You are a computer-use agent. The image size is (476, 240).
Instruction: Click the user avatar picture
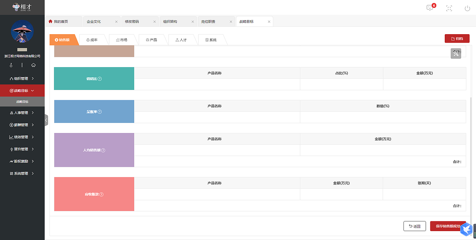(x=22, y=31)
